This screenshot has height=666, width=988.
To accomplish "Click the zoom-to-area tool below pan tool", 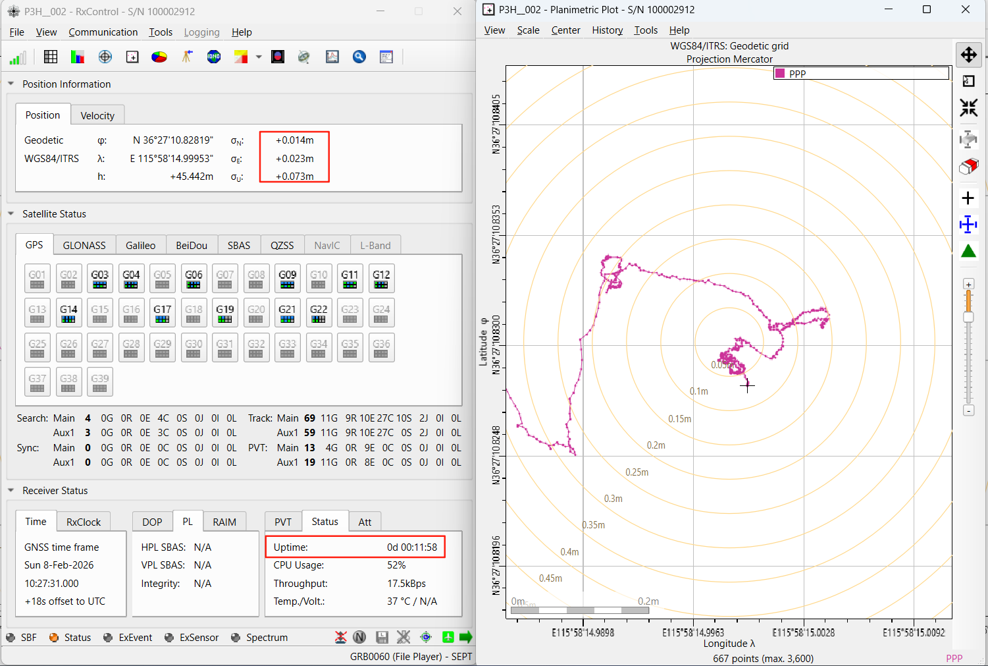I will (968, 81).
